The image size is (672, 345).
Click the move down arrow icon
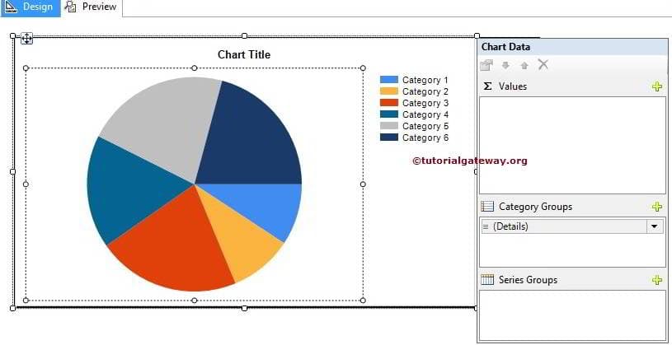[505, 66]
